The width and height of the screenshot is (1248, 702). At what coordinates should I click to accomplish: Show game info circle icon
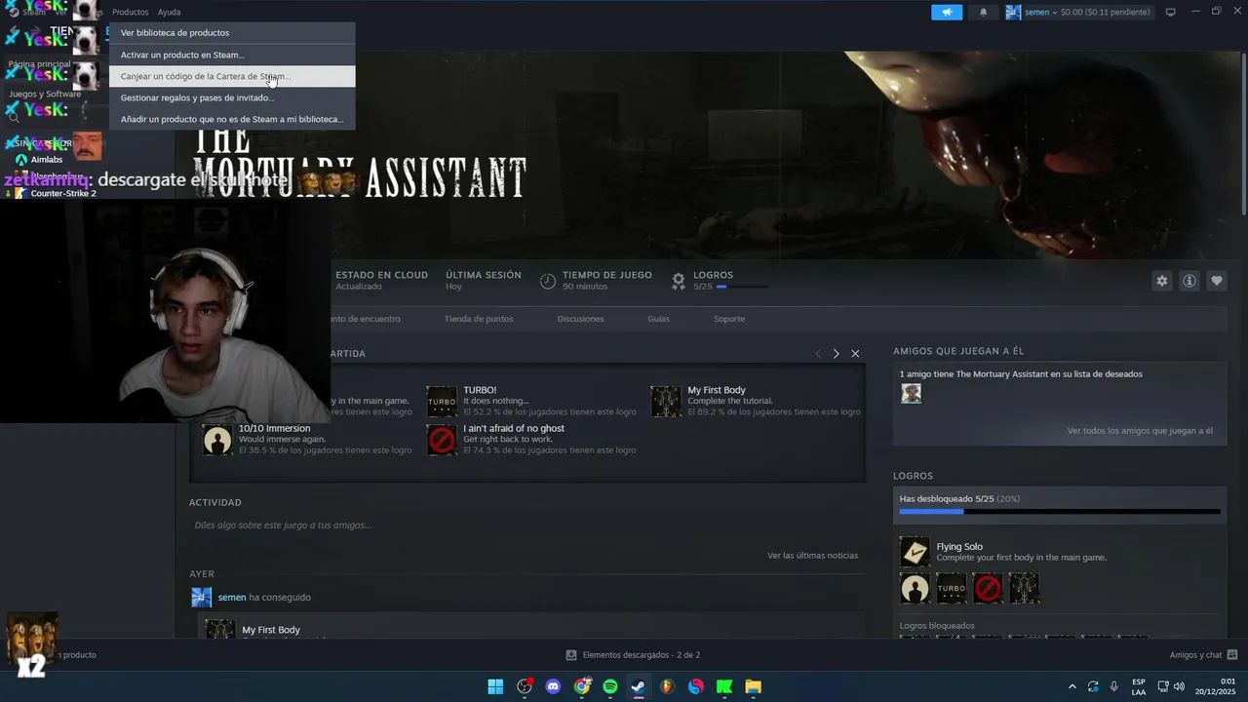pos(1189,281)
